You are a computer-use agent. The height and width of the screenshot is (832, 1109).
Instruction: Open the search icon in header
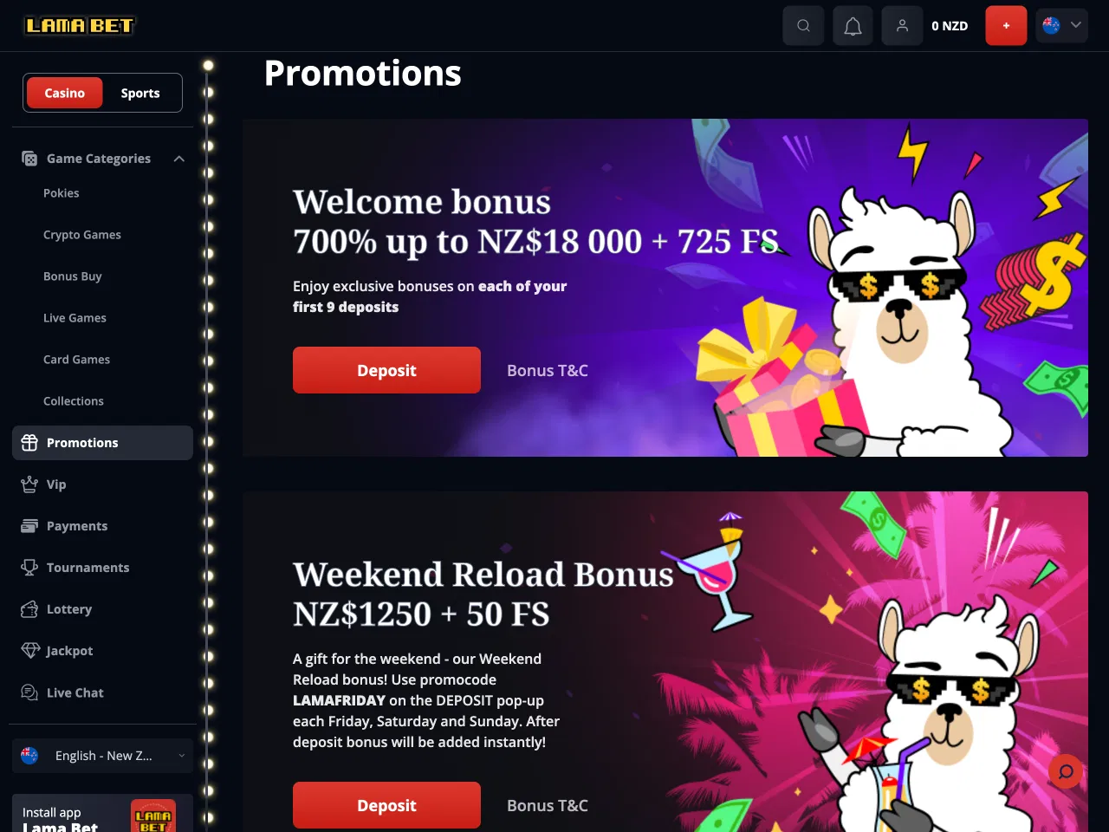click(803, 26)
